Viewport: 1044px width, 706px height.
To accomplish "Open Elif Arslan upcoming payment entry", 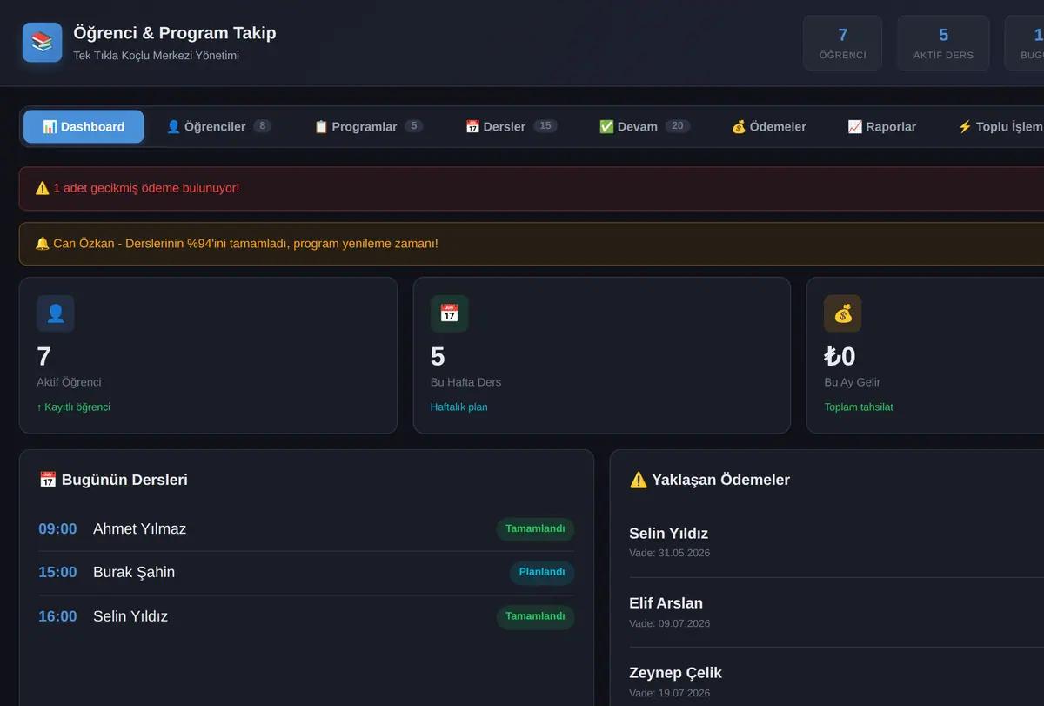I will [836, 612].
